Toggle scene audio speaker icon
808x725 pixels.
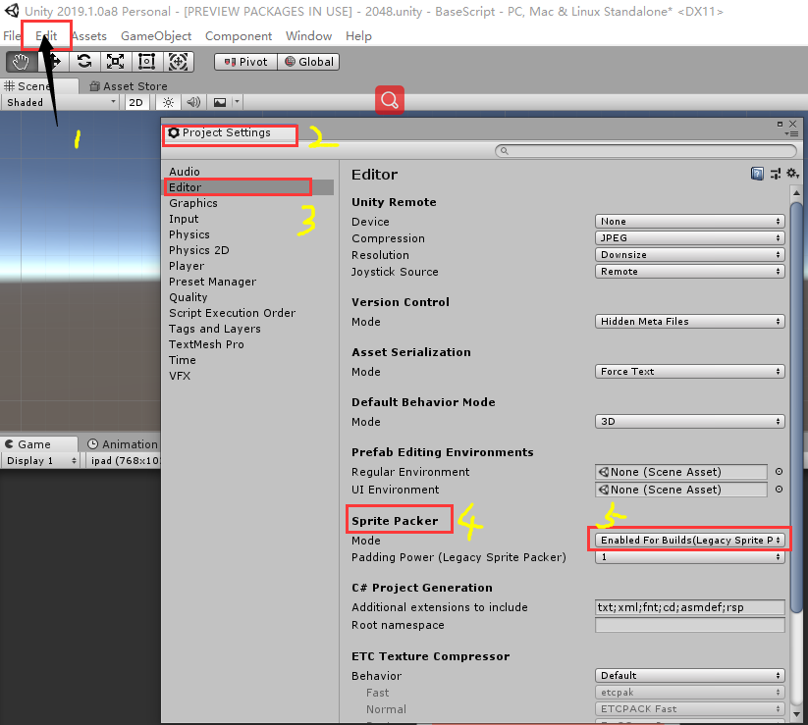pos(193,102)
